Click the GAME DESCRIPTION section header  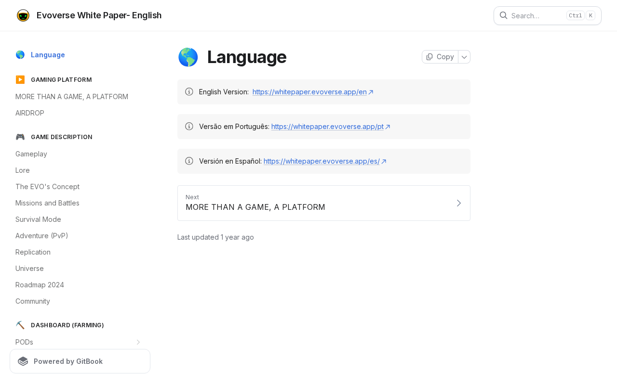[62, 137]
